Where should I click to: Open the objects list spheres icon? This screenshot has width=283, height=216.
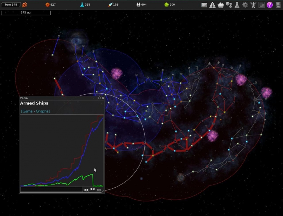(x=229, y=5)
